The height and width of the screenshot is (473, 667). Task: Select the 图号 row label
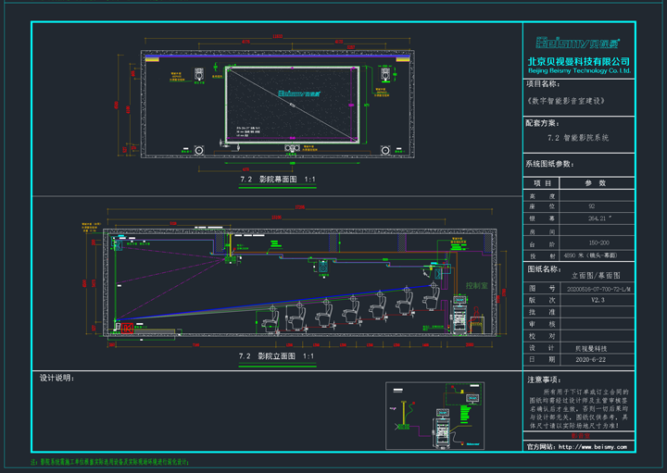click(x=542, y=289)
